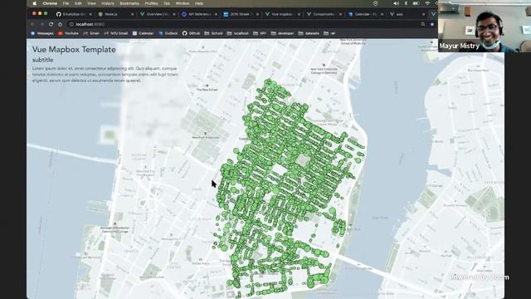Switch to the Node.js tab
This screenshot has height=299, width=531.
tap(115, 14)
